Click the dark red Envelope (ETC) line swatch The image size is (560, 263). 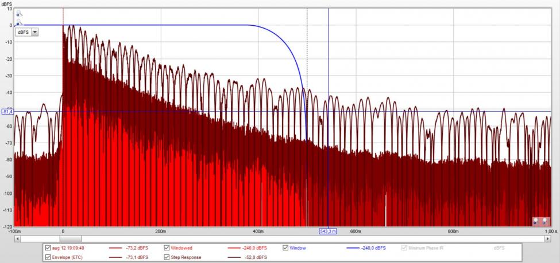point(115,257)
